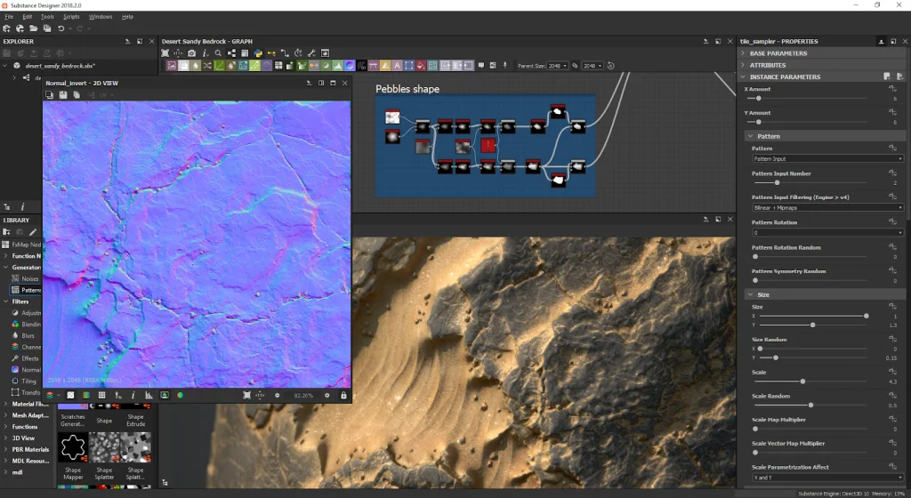Viewport: 911px width, 498px height.
Task: Click the save icon in 2D view toolbar
Action: [x=63, y=95]
